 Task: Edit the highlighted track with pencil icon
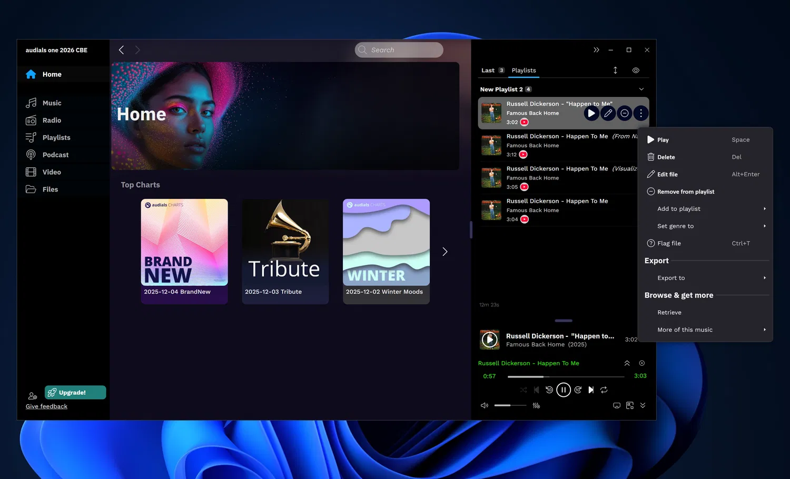click(x=608, y=113)
